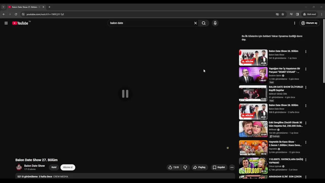This screenshot has height=183, width=325.
Task: Open the browser side panel icon
Action: [297, 14]
